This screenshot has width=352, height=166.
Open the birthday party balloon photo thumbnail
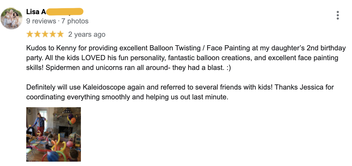pyautogui.click(x=54, y=134)
